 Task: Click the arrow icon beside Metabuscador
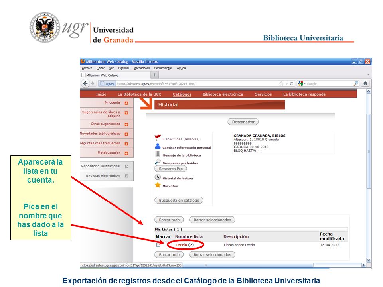tap(126, 153)
